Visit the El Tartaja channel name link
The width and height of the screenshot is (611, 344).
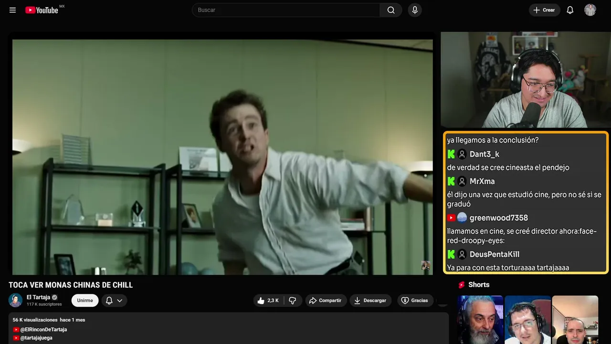point(38,297)
